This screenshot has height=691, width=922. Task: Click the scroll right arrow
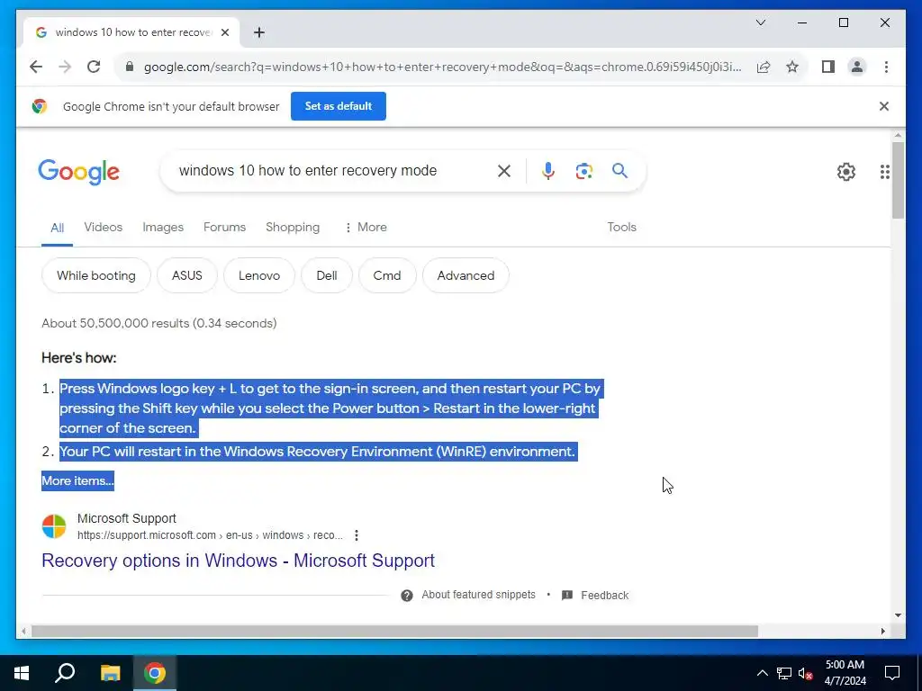click(883, 632)
